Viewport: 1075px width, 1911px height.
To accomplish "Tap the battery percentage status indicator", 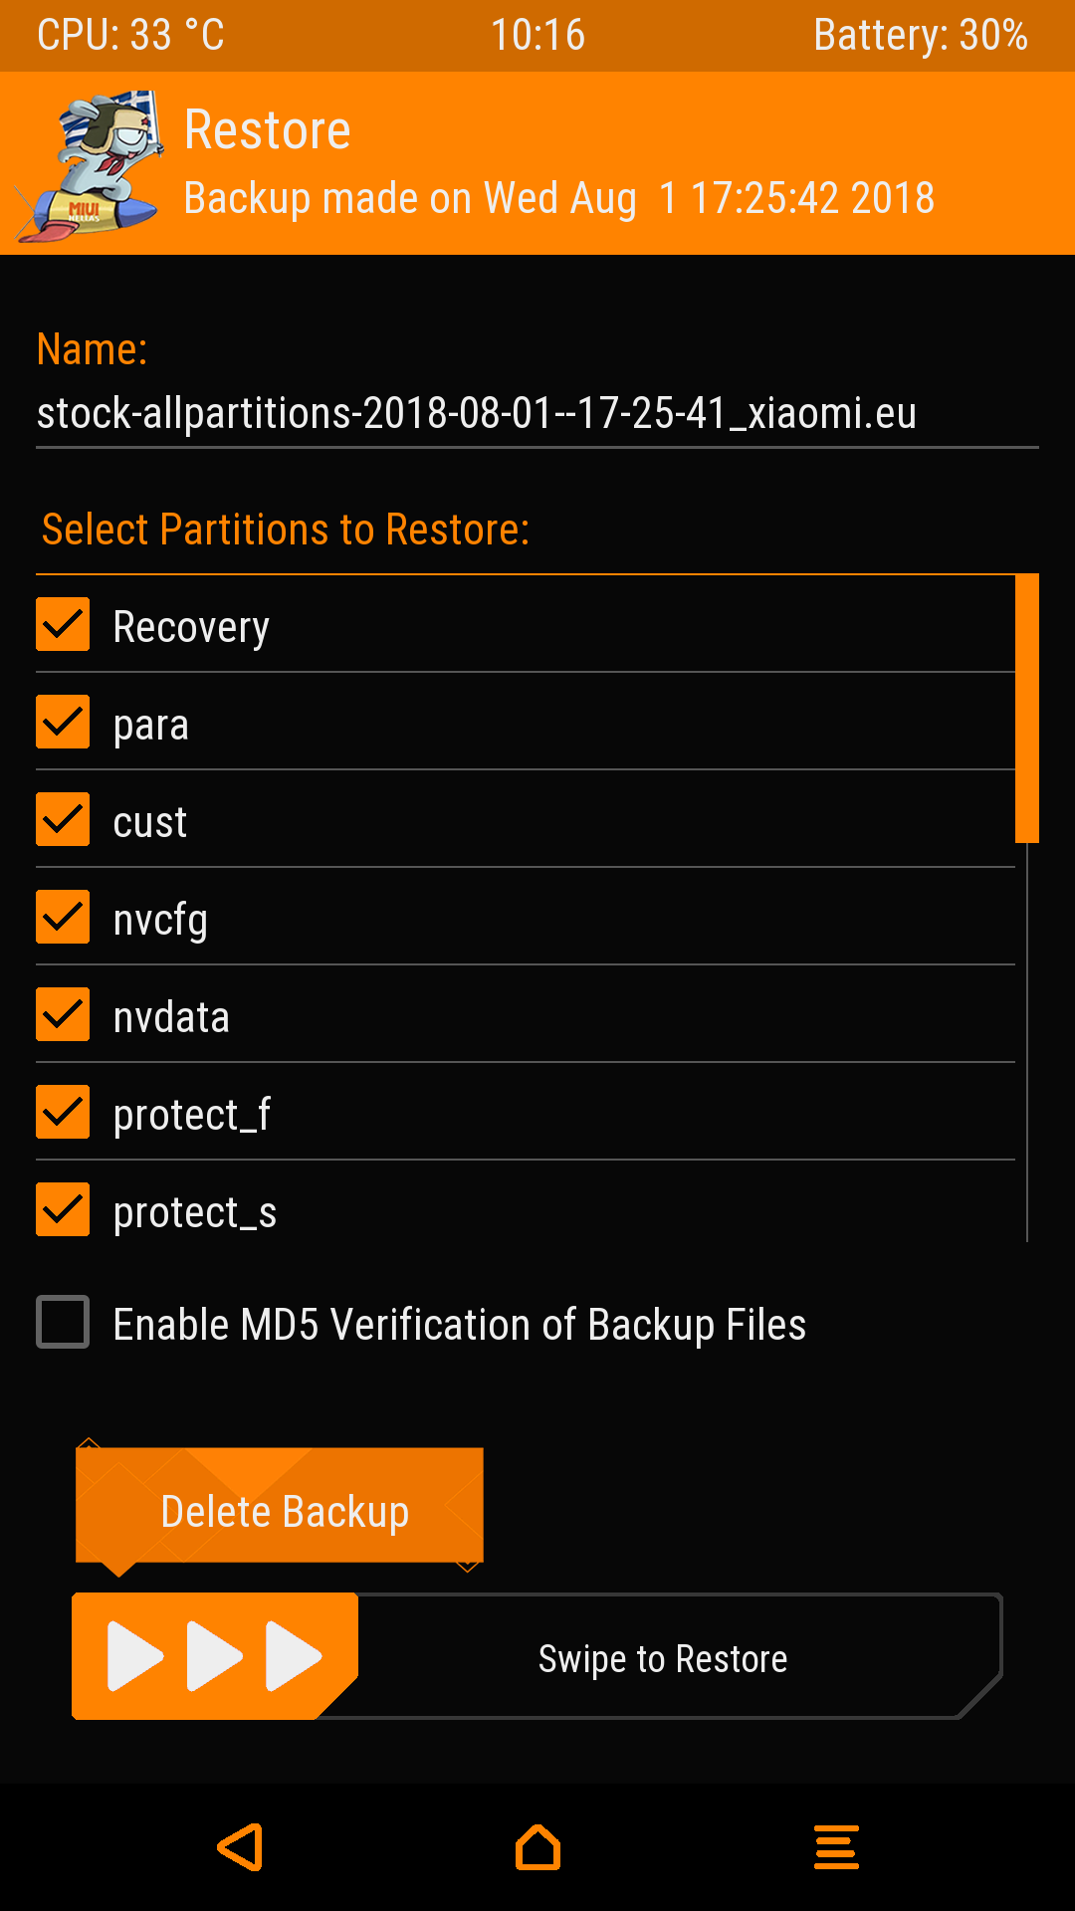I will point(920,36).
